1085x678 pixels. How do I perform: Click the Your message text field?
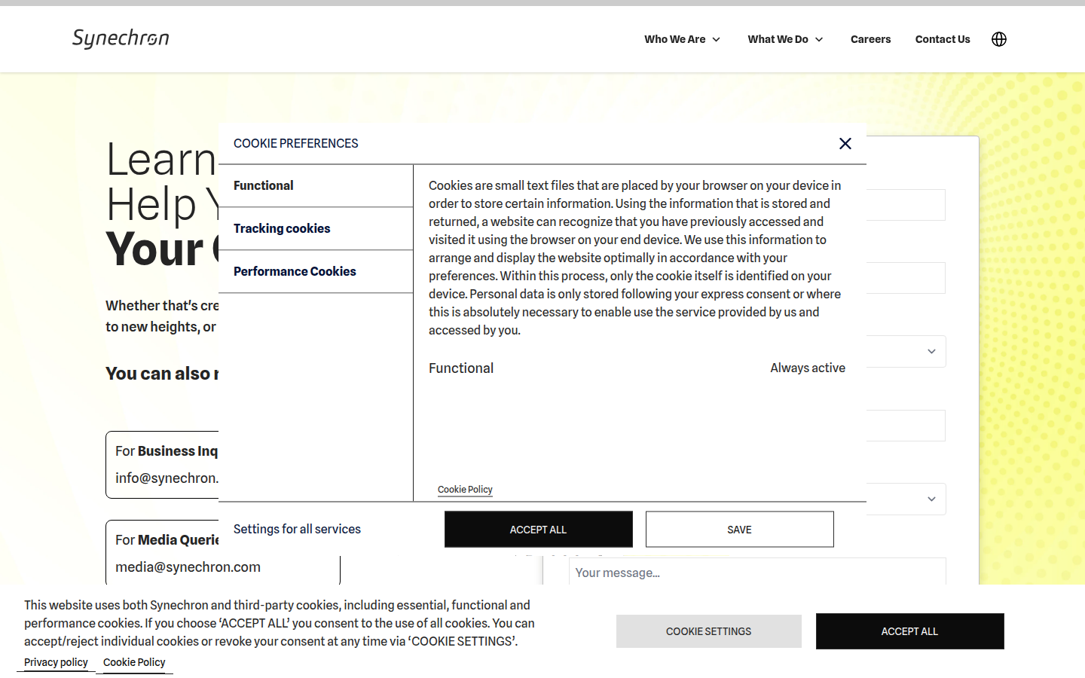(756, 573)
